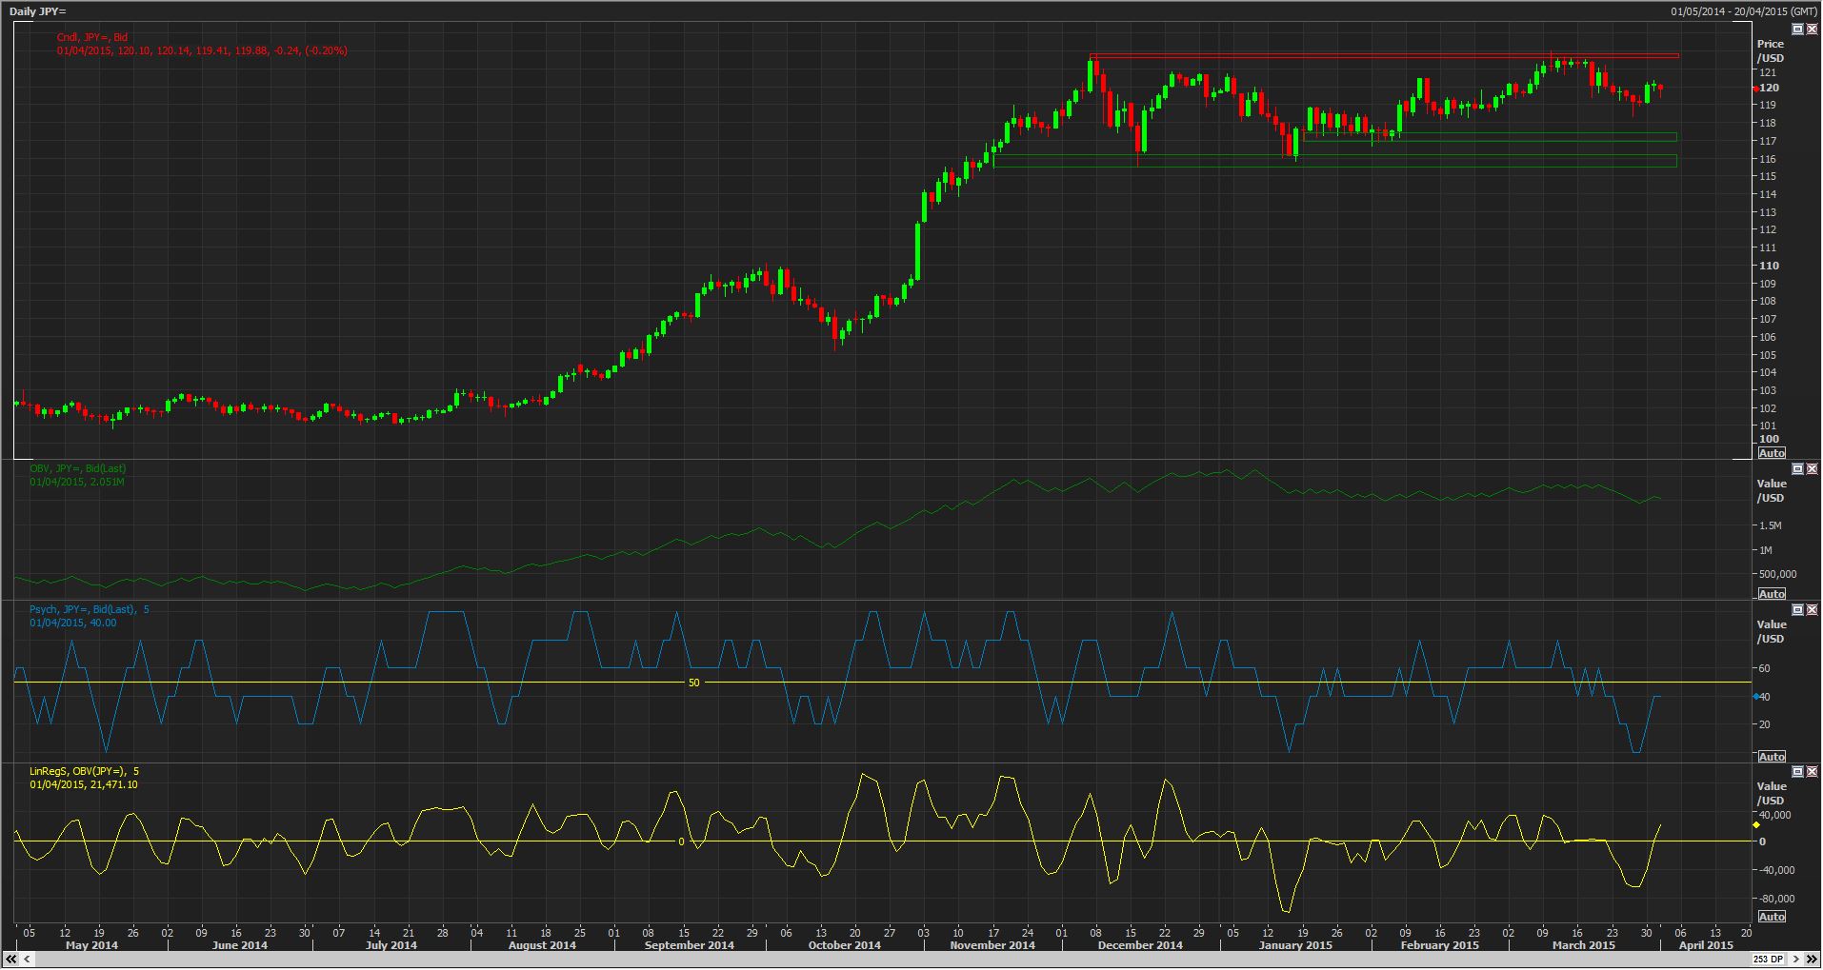Image resolution: width=1823 pixels, height=970 pixels.
Task: Jump to latest data with double-right arrow
Action: pos(1812,959)
